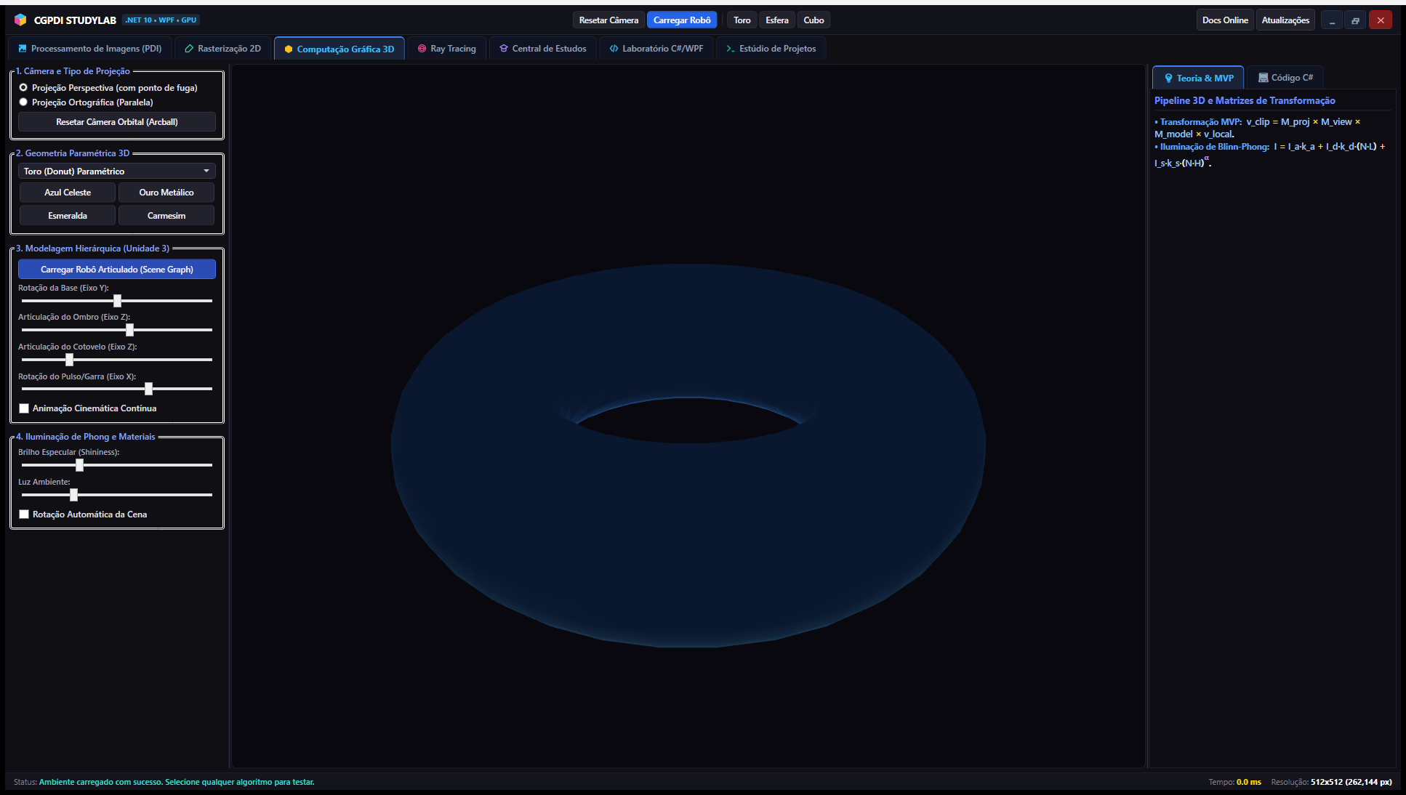The height and width of the screenshot is (795, 1406).
Task: Switch to the Ray Tracing tab
Action: pos(446,49)
